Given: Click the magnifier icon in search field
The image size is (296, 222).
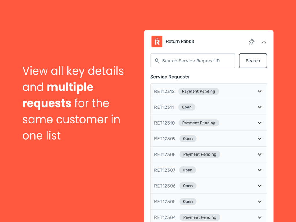Looking at the screenshot, I should (157, 61).
